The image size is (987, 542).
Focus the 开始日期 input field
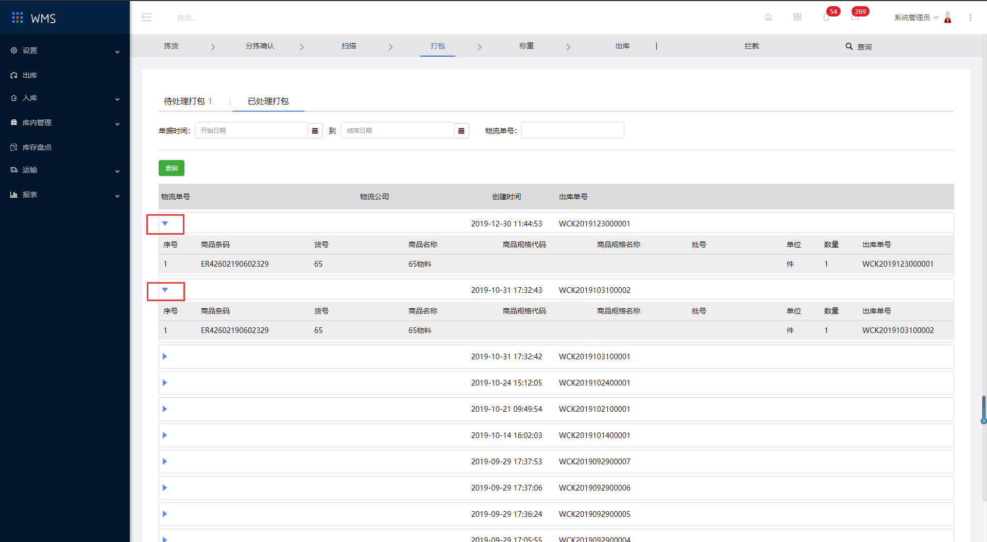pyautogui.click(x=251, y=131)
